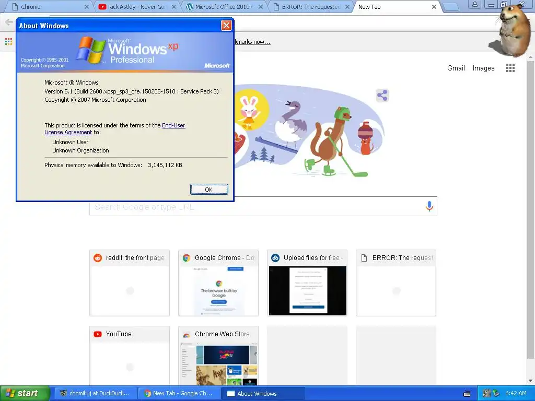The image size is (535, 401).
Task: Open the Upload files for free thumbnail
Action: coord(307,283)
